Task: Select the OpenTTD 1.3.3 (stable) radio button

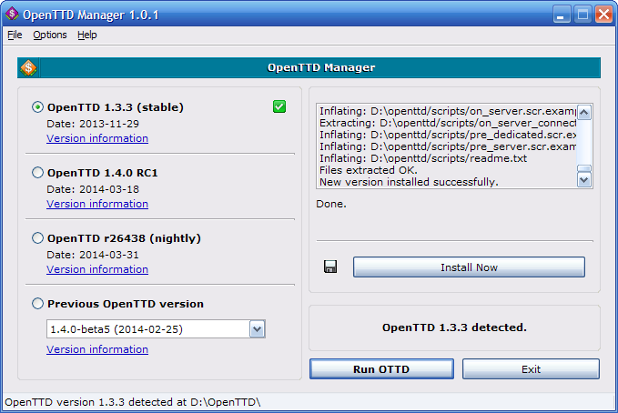Action: [x=37, y=107]
